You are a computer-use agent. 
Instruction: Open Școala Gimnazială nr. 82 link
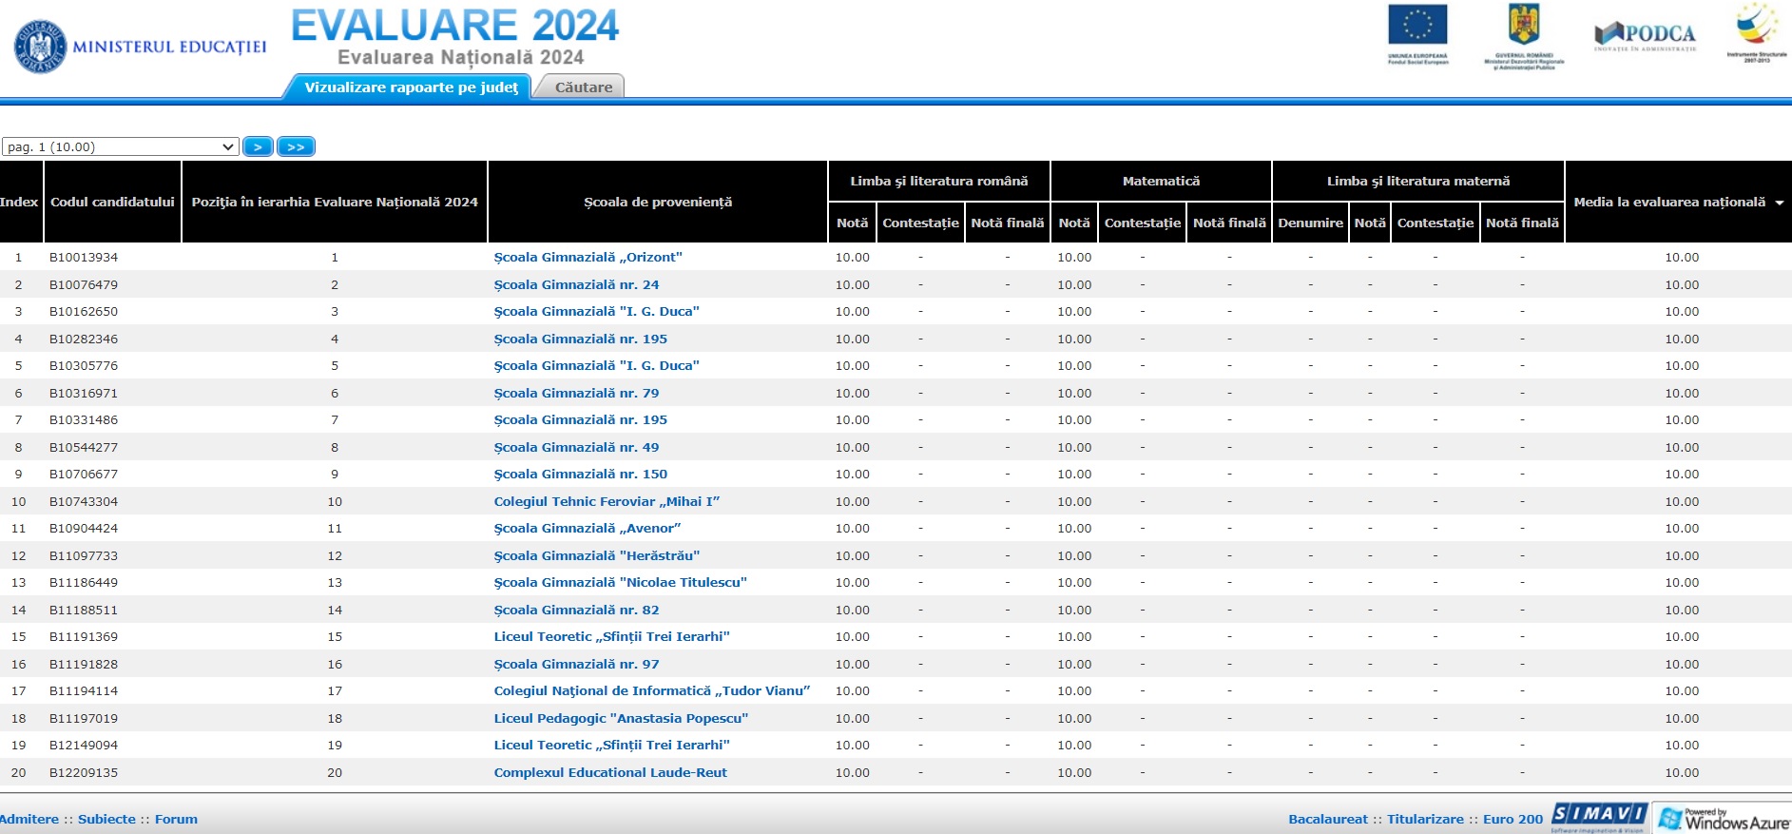pos(576,610)
